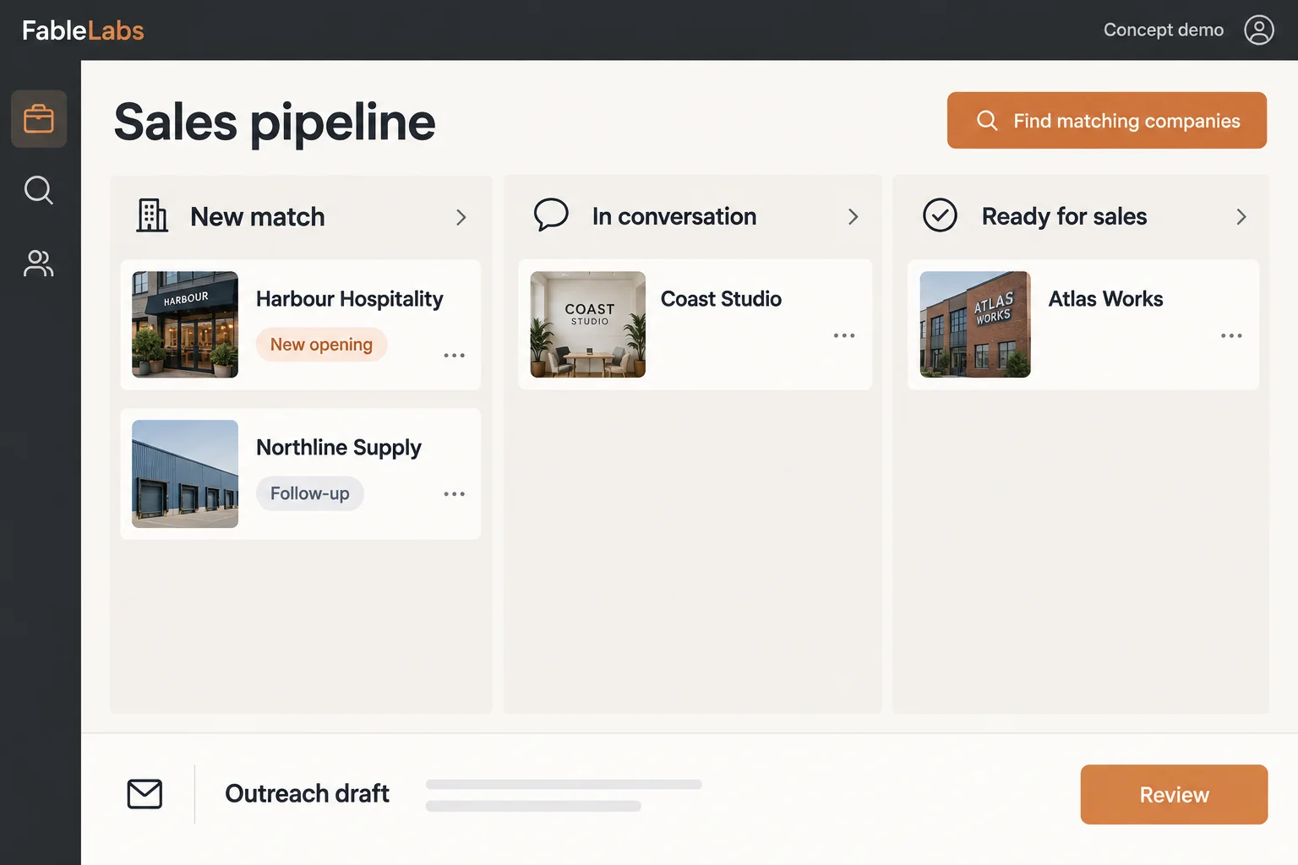Expand the New match column chevron
The height and width of the screenshot is (865, 1298).
pos(461,217)
